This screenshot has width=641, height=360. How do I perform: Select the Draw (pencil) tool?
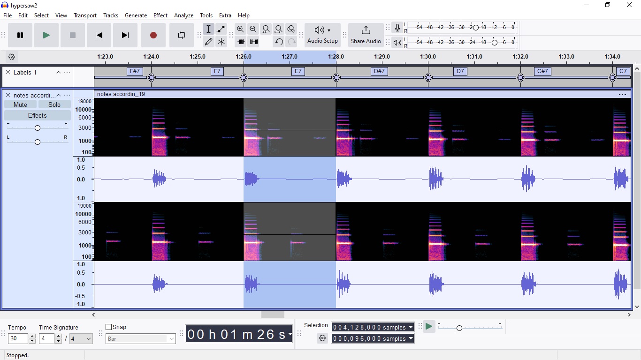[x=209, y=42]
